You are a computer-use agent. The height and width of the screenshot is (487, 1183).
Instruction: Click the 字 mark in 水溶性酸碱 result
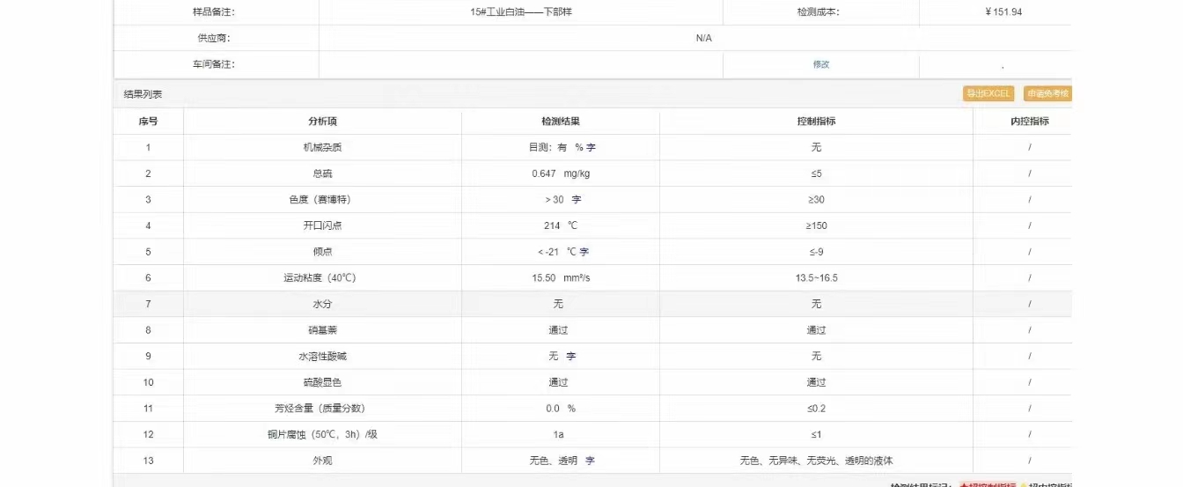570,357
